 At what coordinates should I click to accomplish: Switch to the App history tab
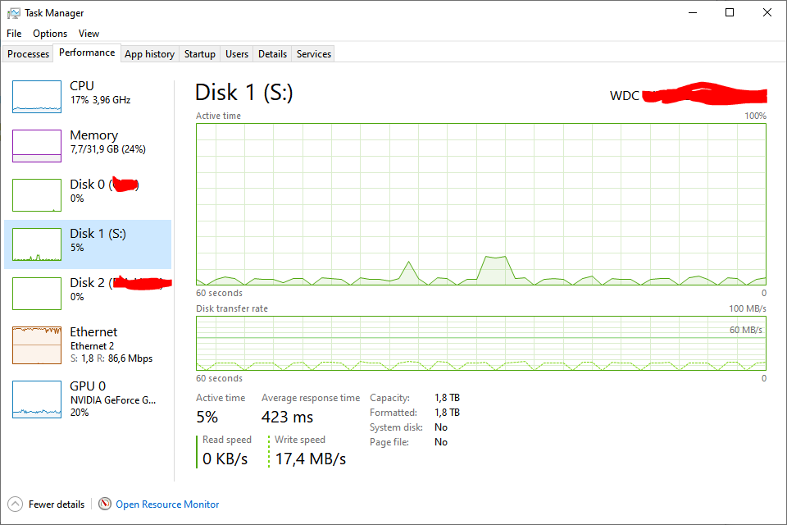coord(149,53)
